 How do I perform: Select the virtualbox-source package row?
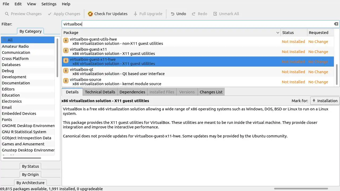198,82
